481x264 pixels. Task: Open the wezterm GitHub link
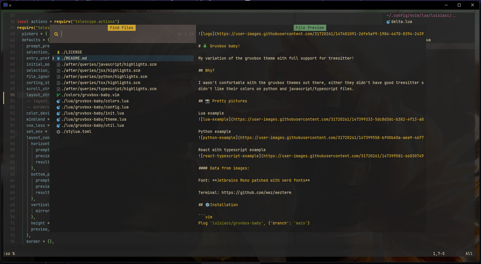tap(256, 193)
